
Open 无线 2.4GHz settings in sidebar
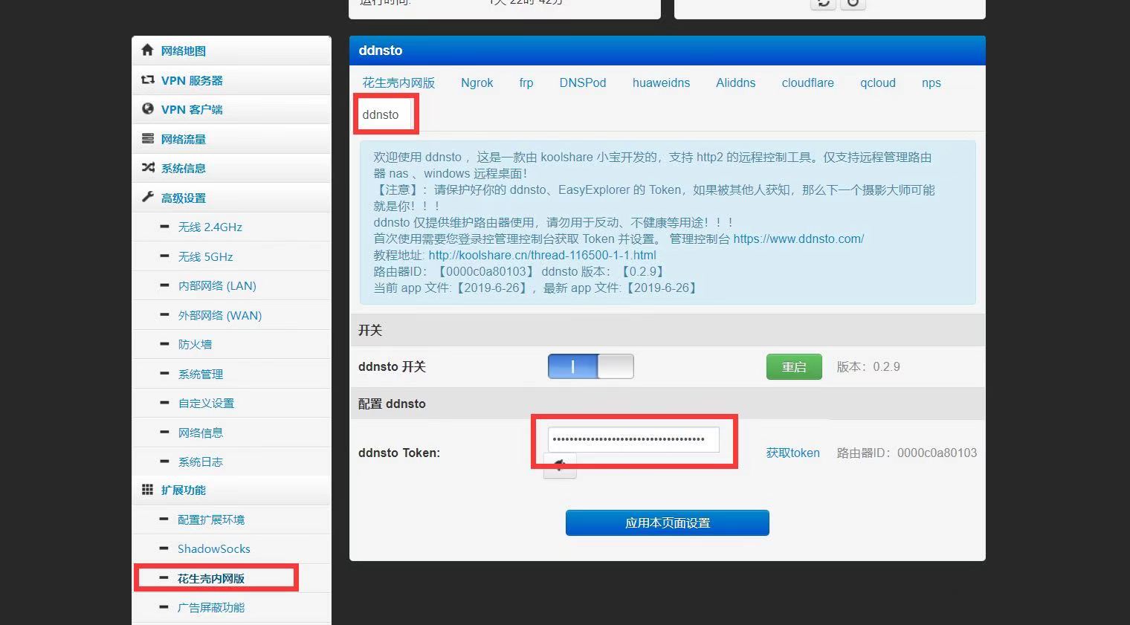click(210, 227)
